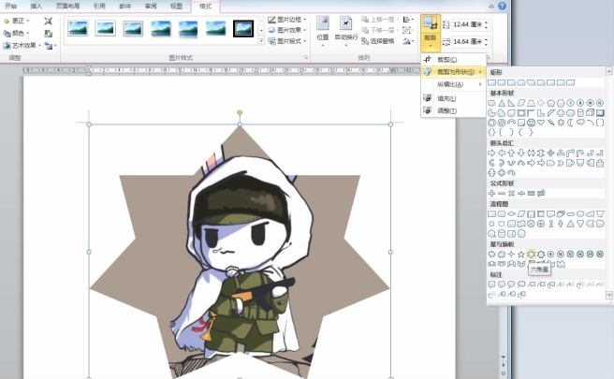Screen dimensions: 614x379
Task: Choose the moon basic shape
Action: [x=571, y=123]
